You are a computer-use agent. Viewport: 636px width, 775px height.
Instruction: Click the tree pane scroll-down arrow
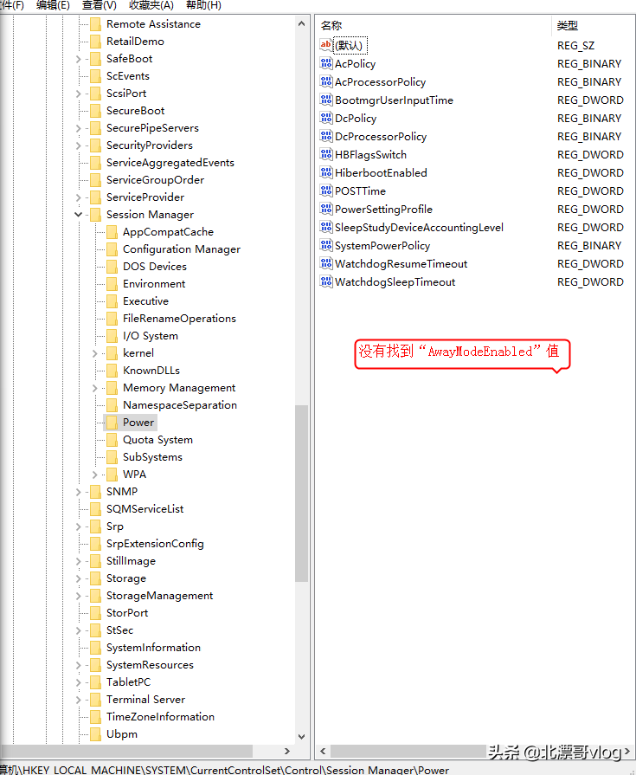click(x=302, y=736)
